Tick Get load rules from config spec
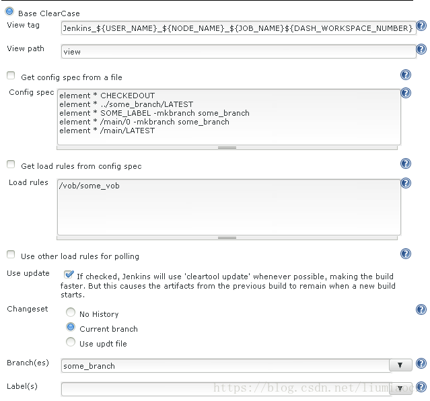 (11, 164)
